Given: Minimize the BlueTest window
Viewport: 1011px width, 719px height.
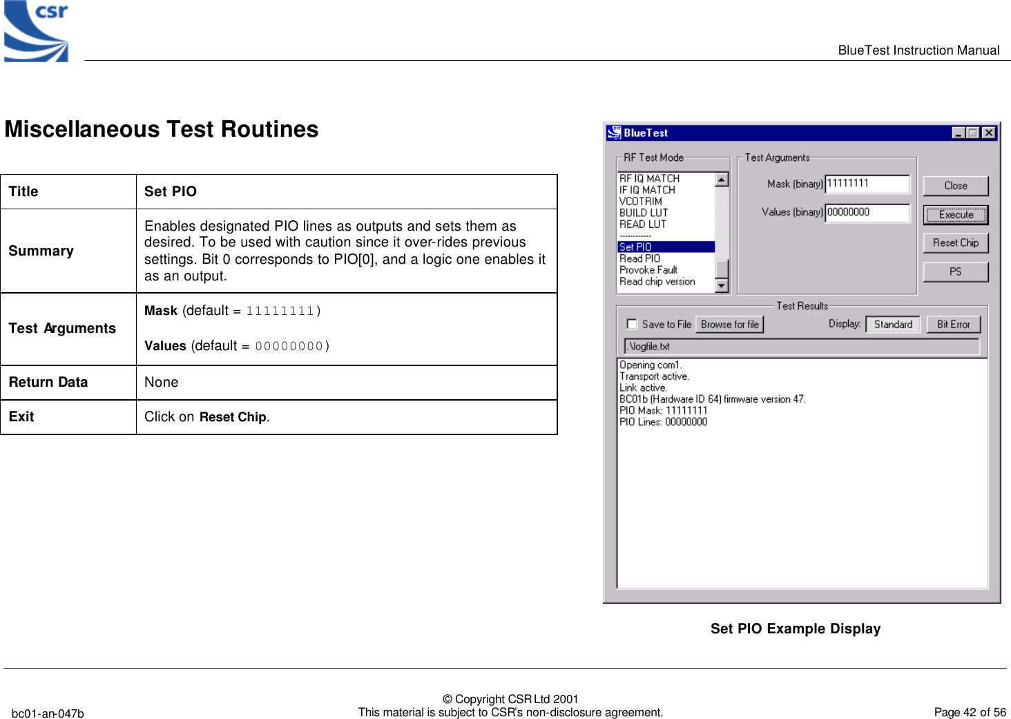Looking at the screenshot, I should pos(959,133).
